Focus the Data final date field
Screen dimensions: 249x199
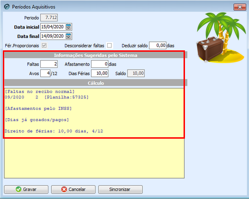click(53, 36)
